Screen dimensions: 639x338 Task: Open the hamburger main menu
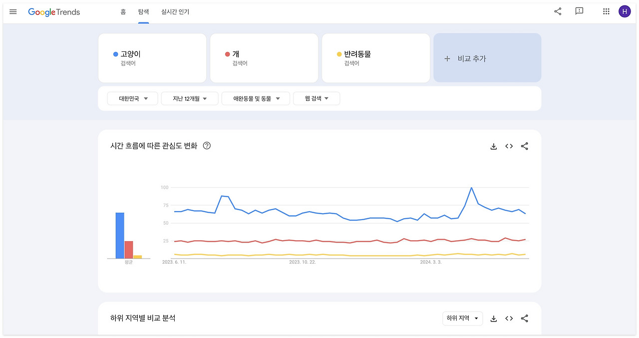point(13,11)
